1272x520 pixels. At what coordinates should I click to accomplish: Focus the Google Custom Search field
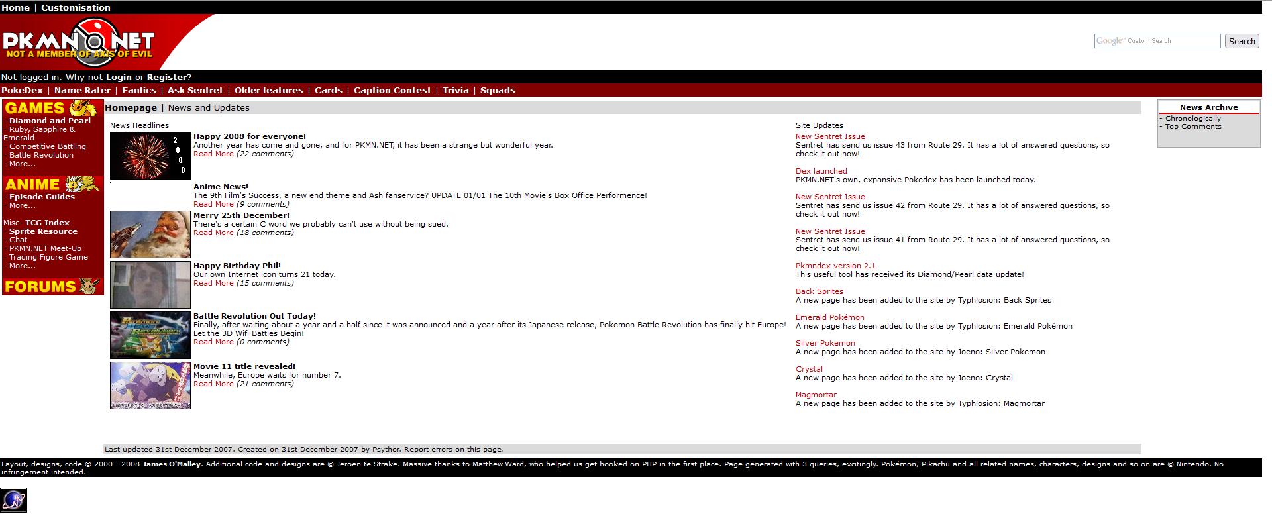(x=1157, y=41)
